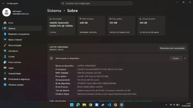The image size is (193, 108).
Task: Click the Sobre page heading
Action: click(x=72, y=11)
